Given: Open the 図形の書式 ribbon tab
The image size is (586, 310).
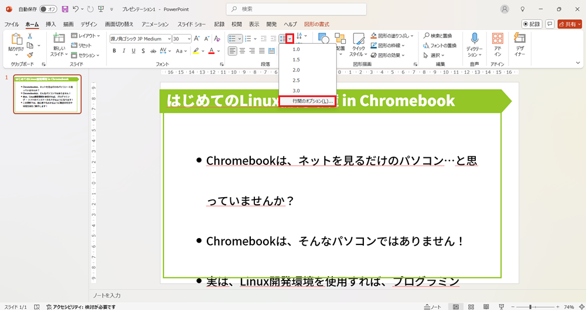Looking at the screenshot, I should [317, 24].
